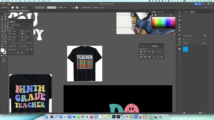
Task: Switch to the Libraries tab
Action: point(193,12)
